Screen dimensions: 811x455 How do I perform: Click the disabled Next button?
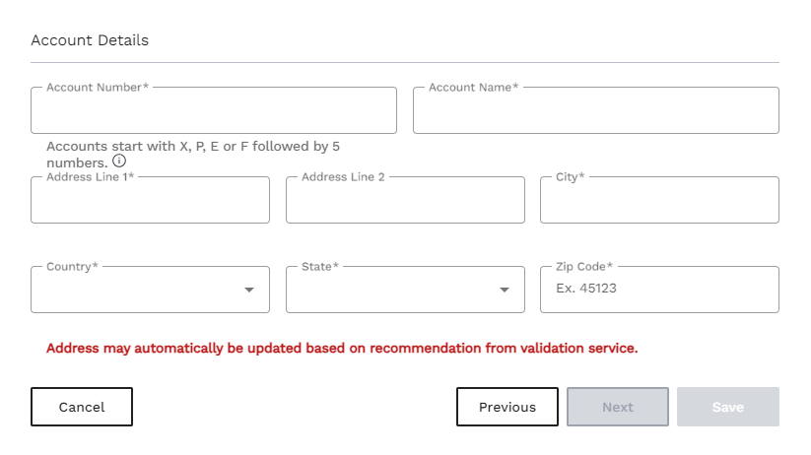click(618, 407)
